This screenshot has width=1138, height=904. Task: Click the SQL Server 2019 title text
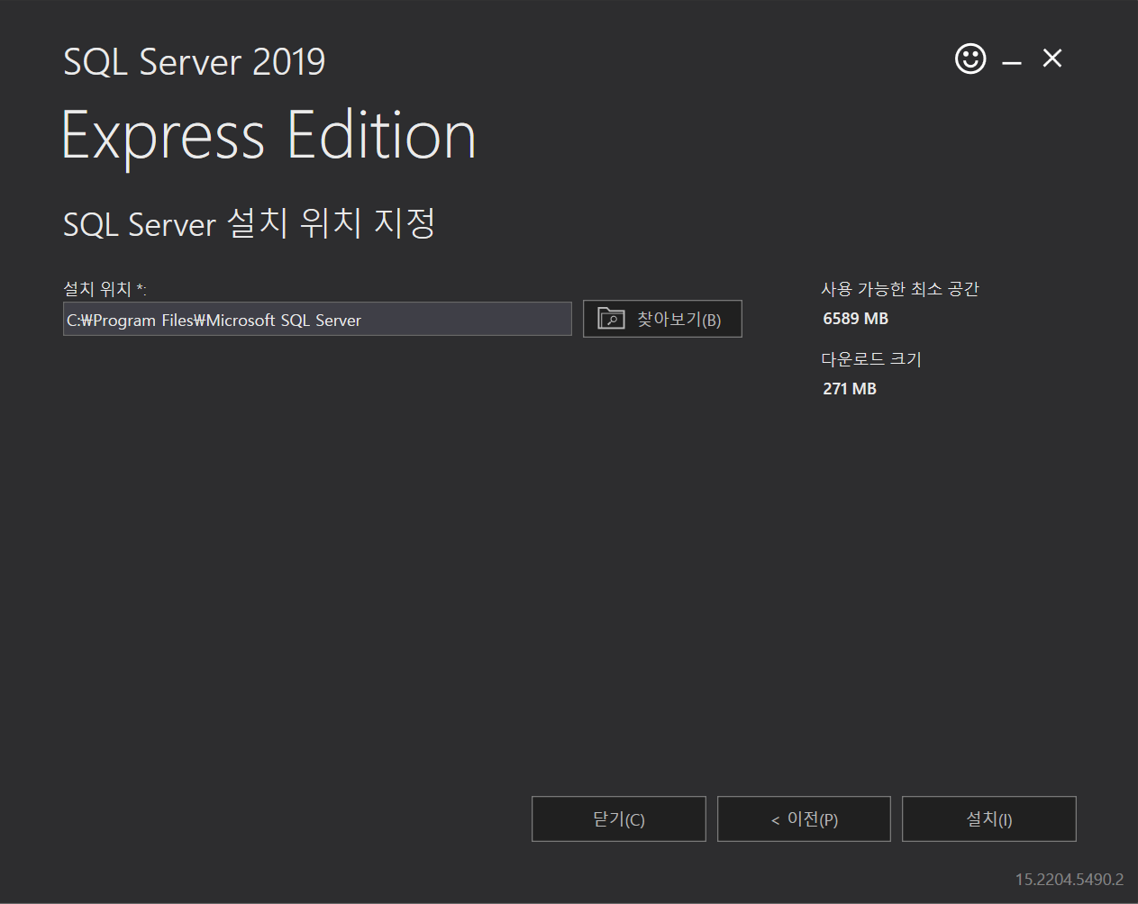tap(194, 61)
